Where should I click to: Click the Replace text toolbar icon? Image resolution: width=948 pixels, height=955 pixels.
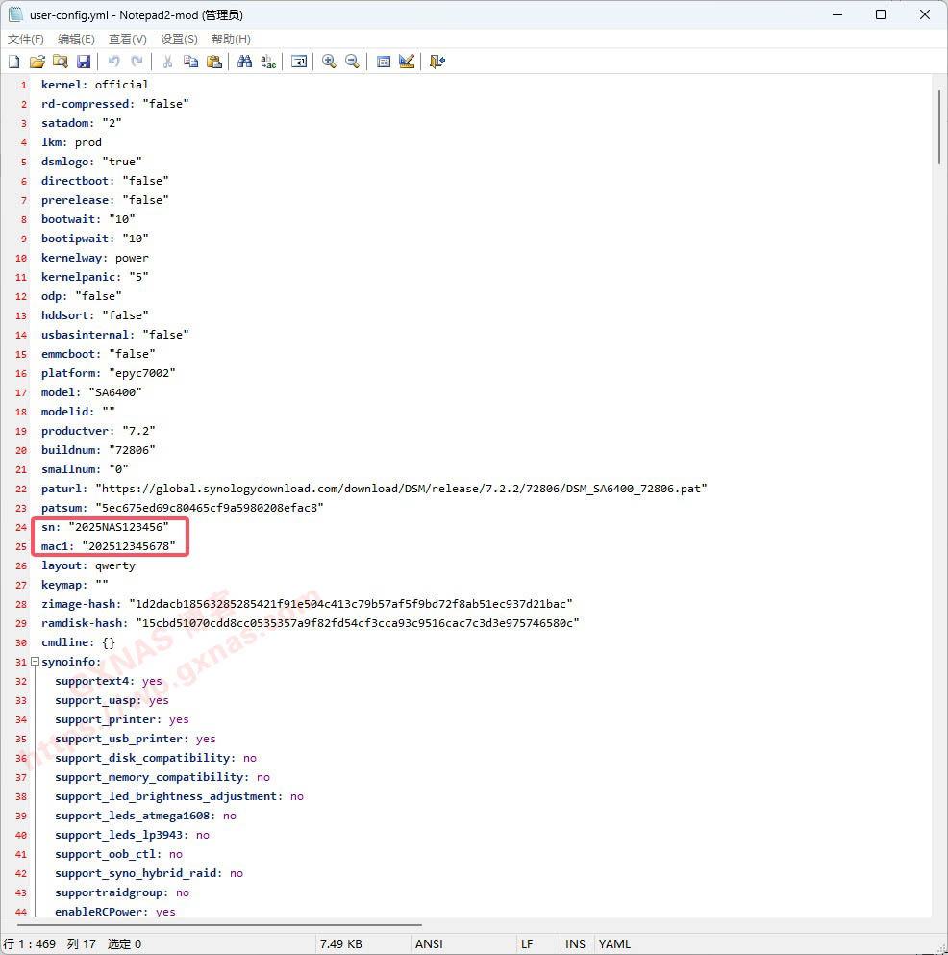268,62
